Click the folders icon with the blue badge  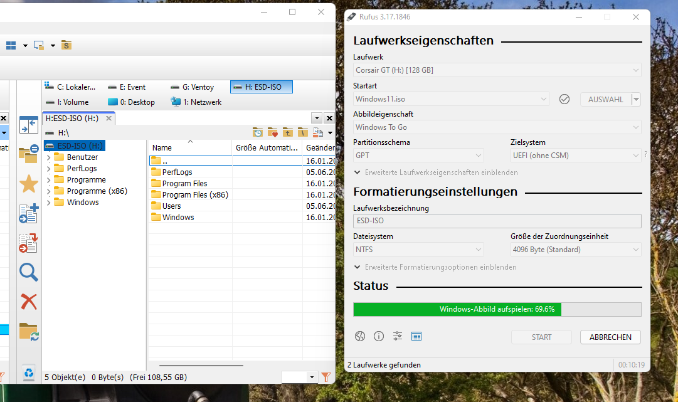[x=29, y=154]
